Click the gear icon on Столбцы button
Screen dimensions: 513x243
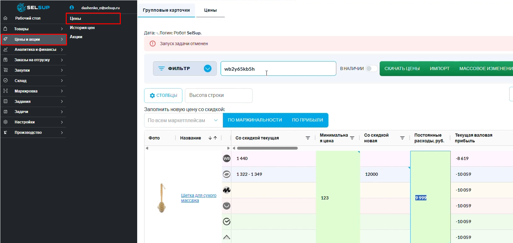[x=152, y=96]
